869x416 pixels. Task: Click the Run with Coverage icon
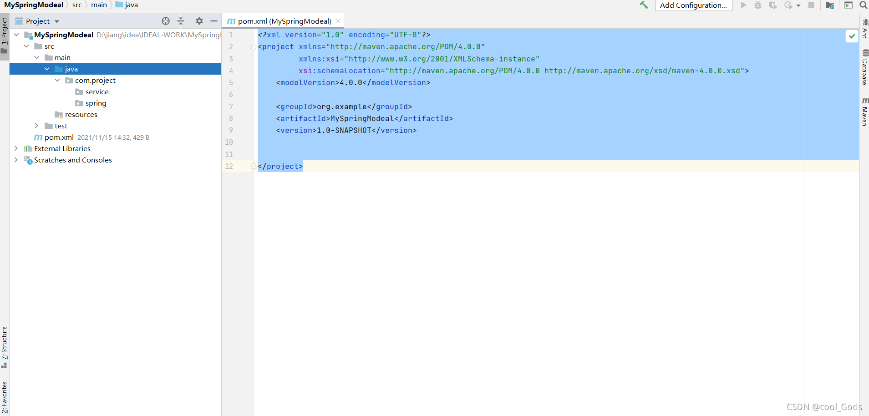(x=773, y=5)
